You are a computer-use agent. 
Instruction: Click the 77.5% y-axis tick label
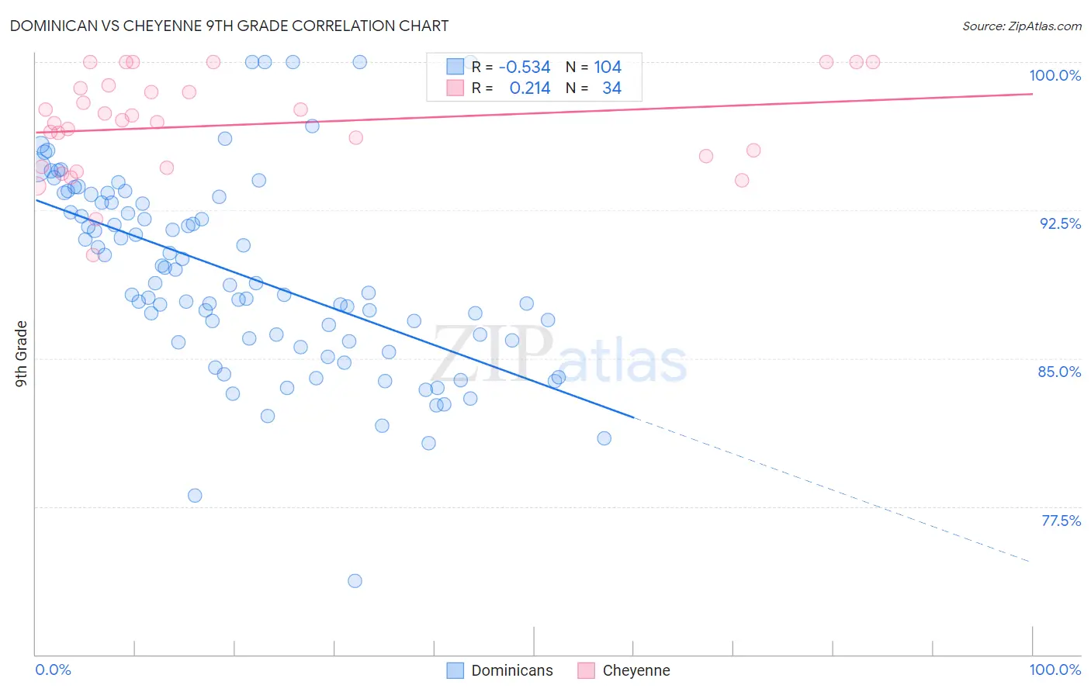[1061, 521]
